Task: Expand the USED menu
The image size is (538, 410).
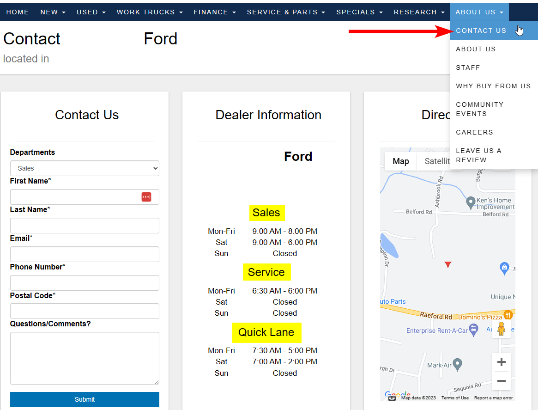Action: pyautogui.click(x=91, y=12)
